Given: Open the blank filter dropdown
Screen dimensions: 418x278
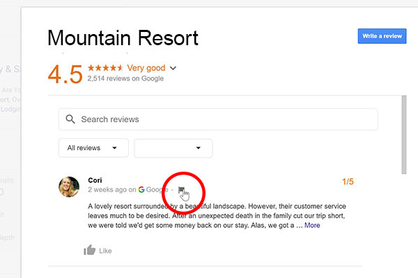Looking at the screenshot, I should coord(173,148).
